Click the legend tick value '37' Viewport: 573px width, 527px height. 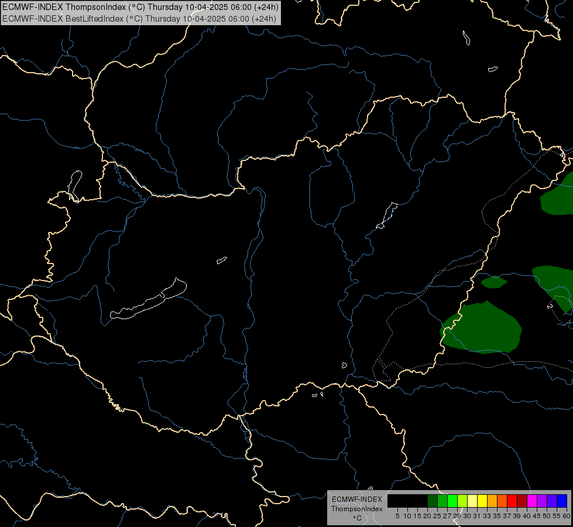coord(507,516)
